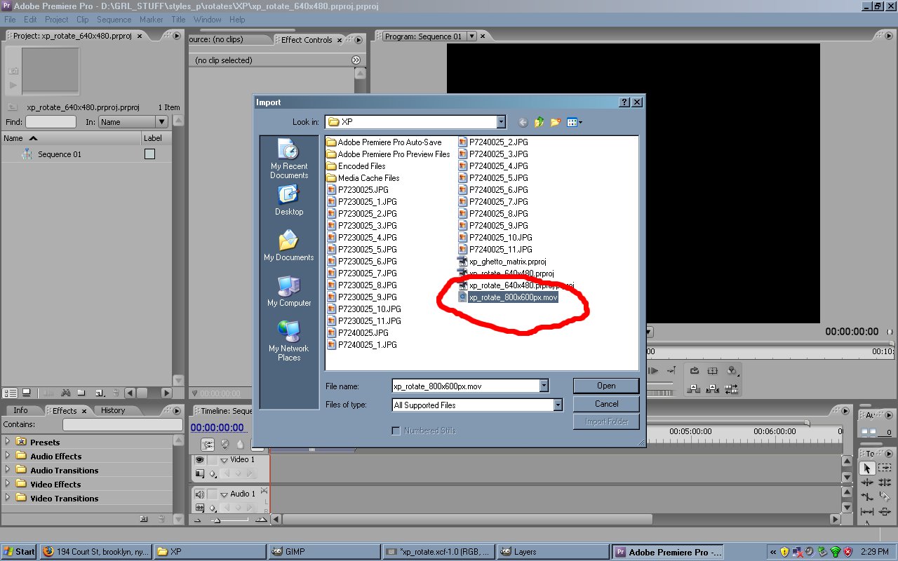Open the File menu
Viewport: 898px width, 561px height.
click(10, 20)
